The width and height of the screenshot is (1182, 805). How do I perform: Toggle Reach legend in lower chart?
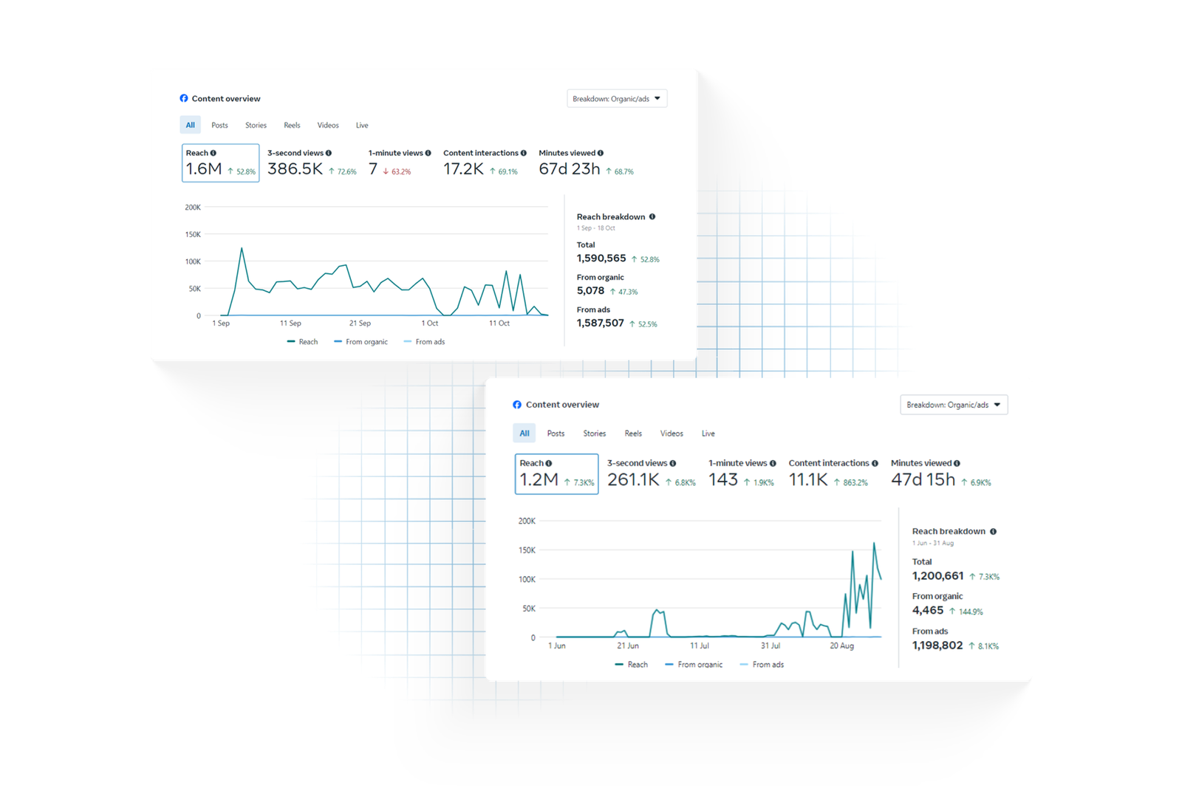coord(631,665)
